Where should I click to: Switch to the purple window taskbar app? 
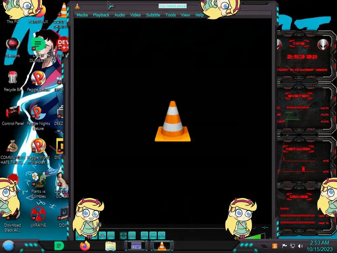136,246
